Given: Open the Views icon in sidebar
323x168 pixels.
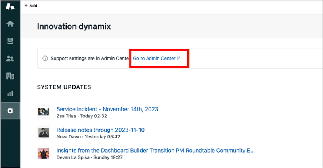Looking at the screenshot, I should (10, 41).
